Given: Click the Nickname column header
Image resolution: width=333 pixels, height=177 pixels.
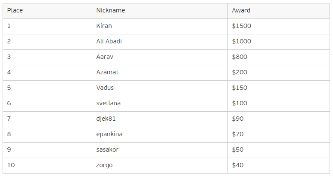Looking at the screenshot, I should coord(160,11).
